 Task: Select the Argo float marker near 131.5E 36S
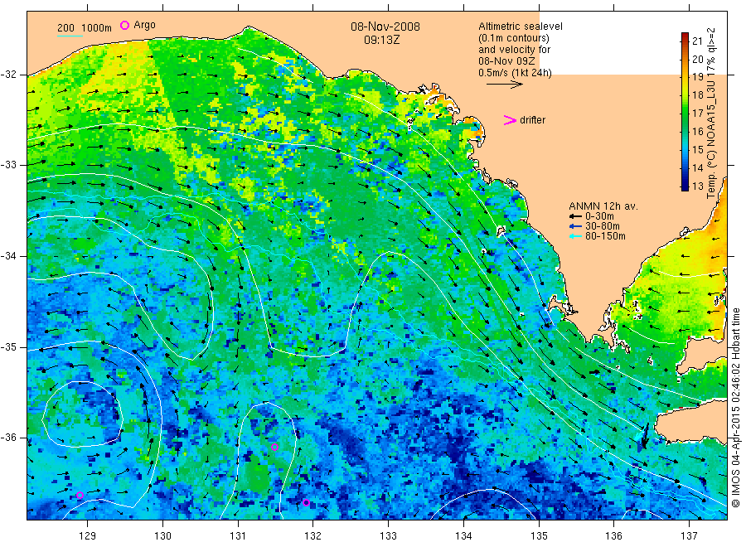[x=274, y=447]
